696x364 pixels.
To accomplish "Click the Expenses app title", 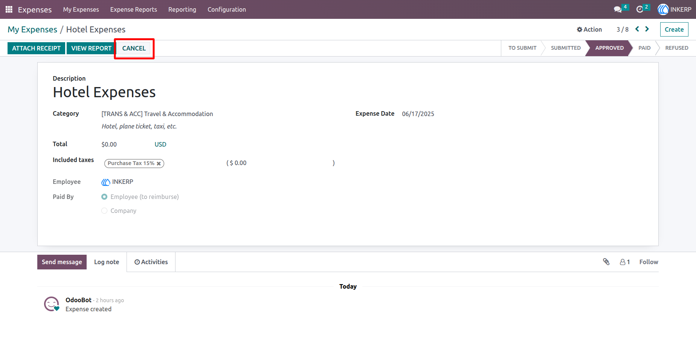I will [35, 9].
